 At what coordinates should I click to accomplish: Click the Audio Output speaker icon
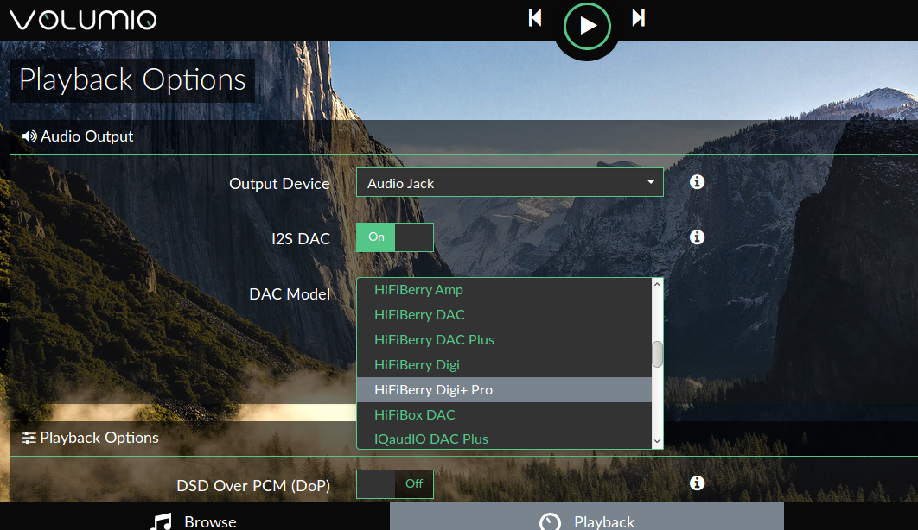tap(29, 136)
